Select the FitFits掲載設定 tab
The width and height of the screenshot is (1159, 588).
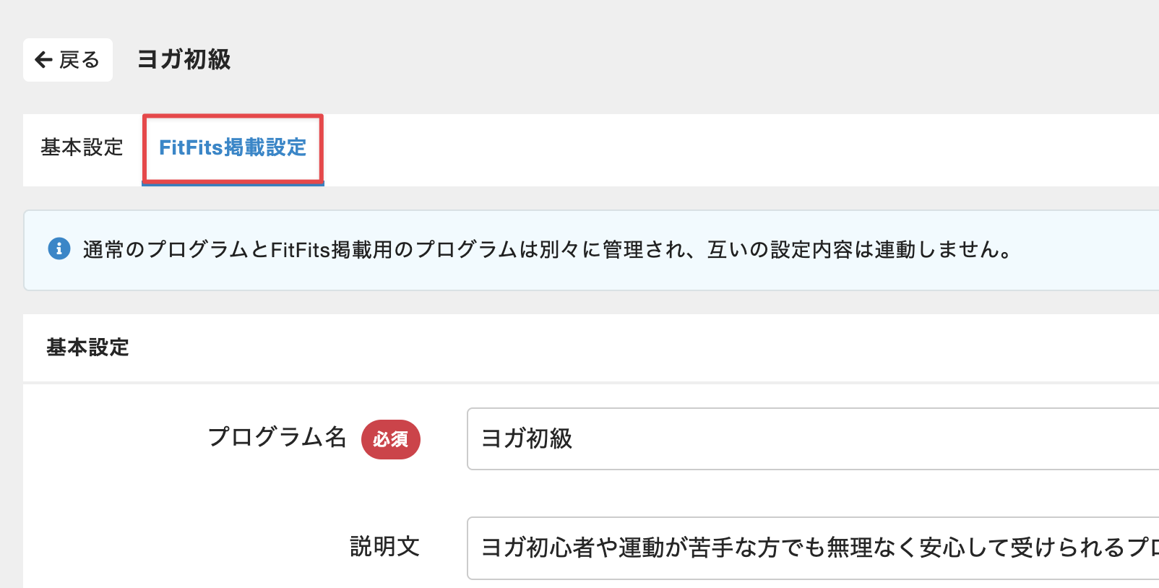tap(233, 147)
